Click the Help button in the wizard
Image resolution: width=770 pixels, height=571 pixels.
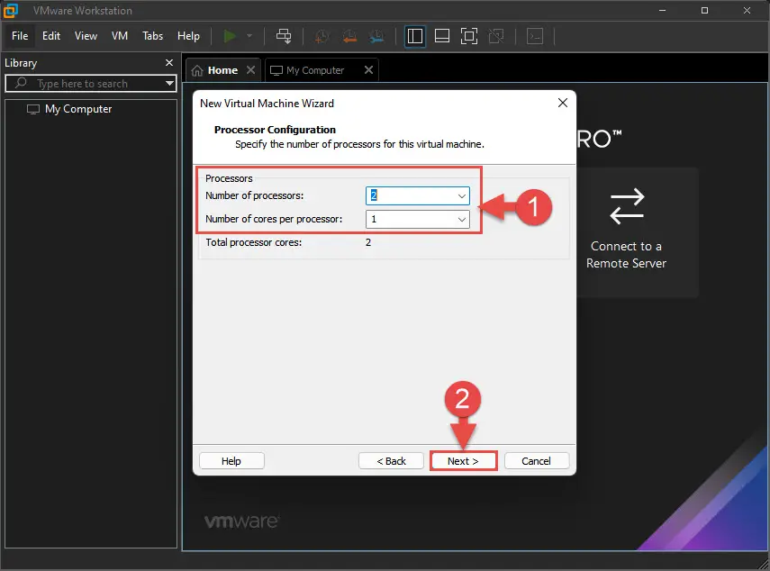point(231,461)
